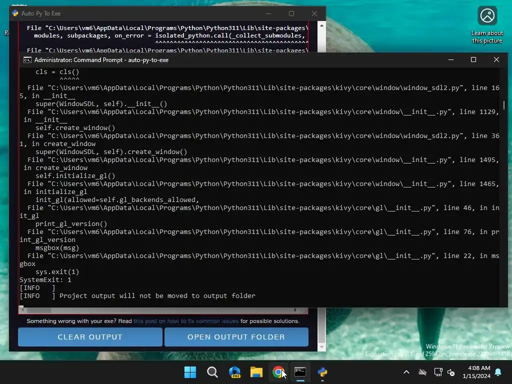Click the CLEAR OUTPUT button
The image size is (512, 384).
(90, 336)
